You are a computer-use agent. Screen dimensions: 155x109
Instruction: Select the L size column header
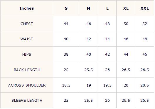pyautogui.click(x=107, y=8)
